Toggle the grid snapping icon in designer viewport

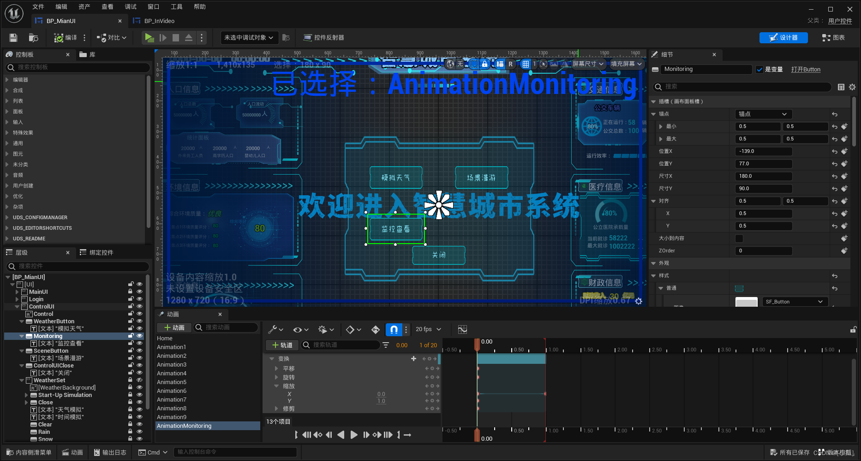point(526,64)
